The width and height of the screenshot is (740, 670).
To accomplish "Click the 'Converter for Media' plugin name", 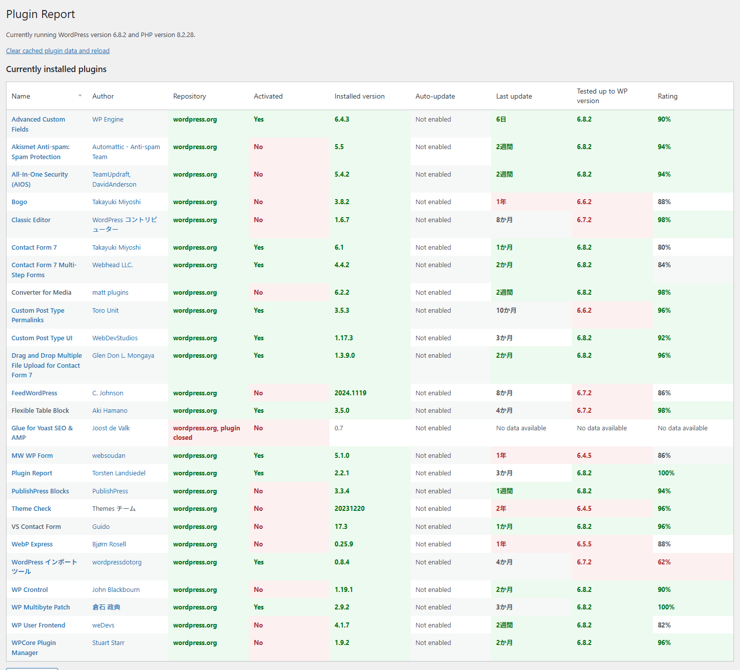I will [42, 292].
